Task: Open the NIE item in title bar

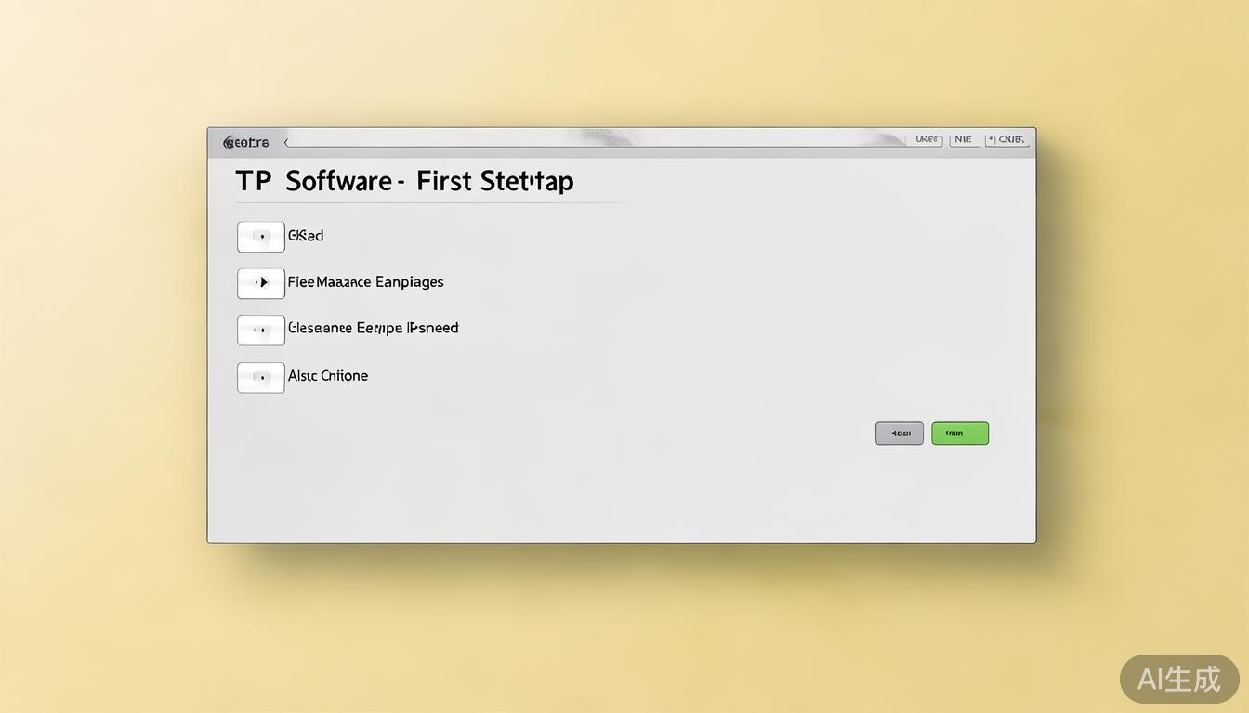Action: point(964,139)
